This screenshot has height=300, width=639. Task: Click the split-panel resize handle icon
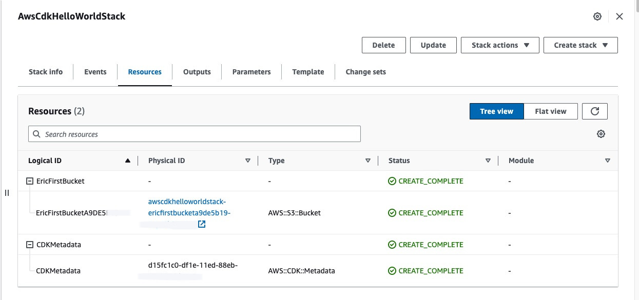(7, 193)
